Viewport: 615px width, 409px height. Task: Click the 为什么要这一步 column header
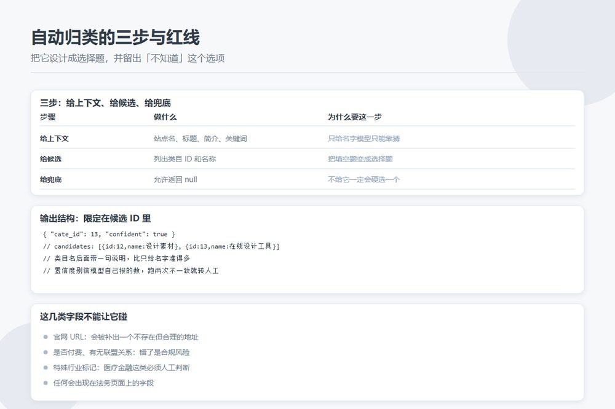tap(355, 117)
